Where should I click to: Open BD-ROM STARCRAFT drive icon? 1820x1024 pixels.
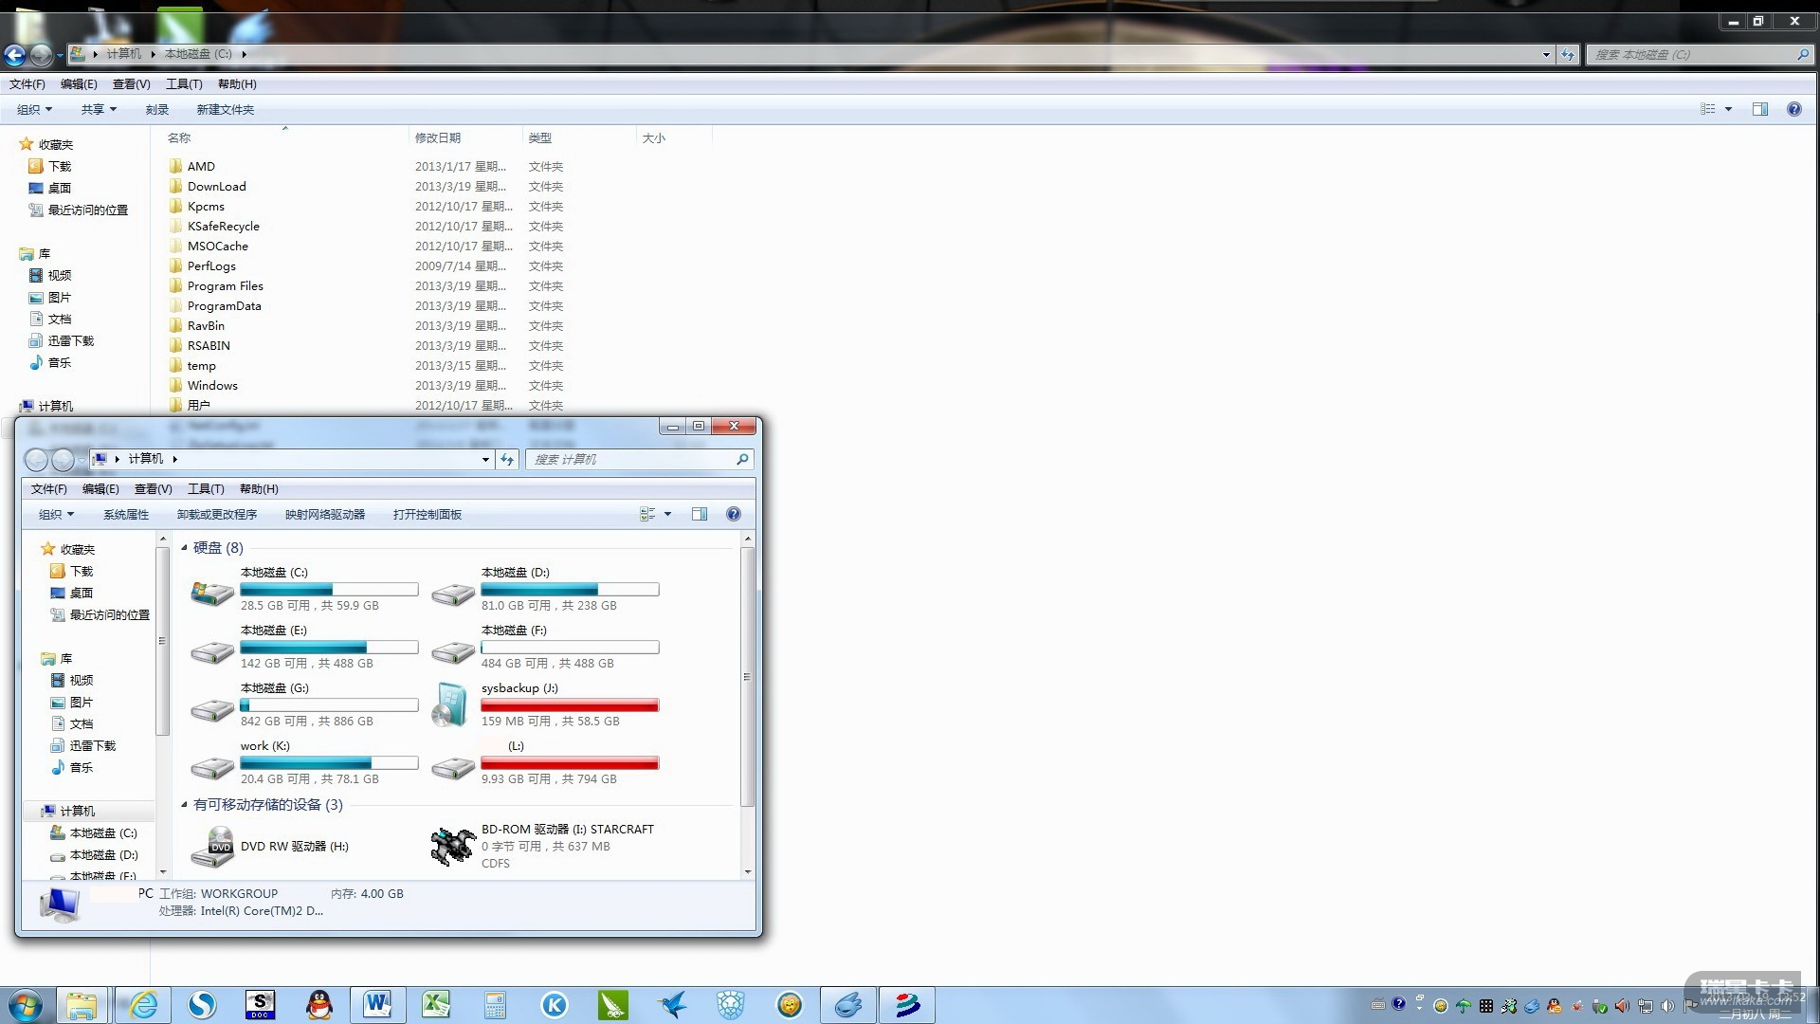click(x=452, y=847)
